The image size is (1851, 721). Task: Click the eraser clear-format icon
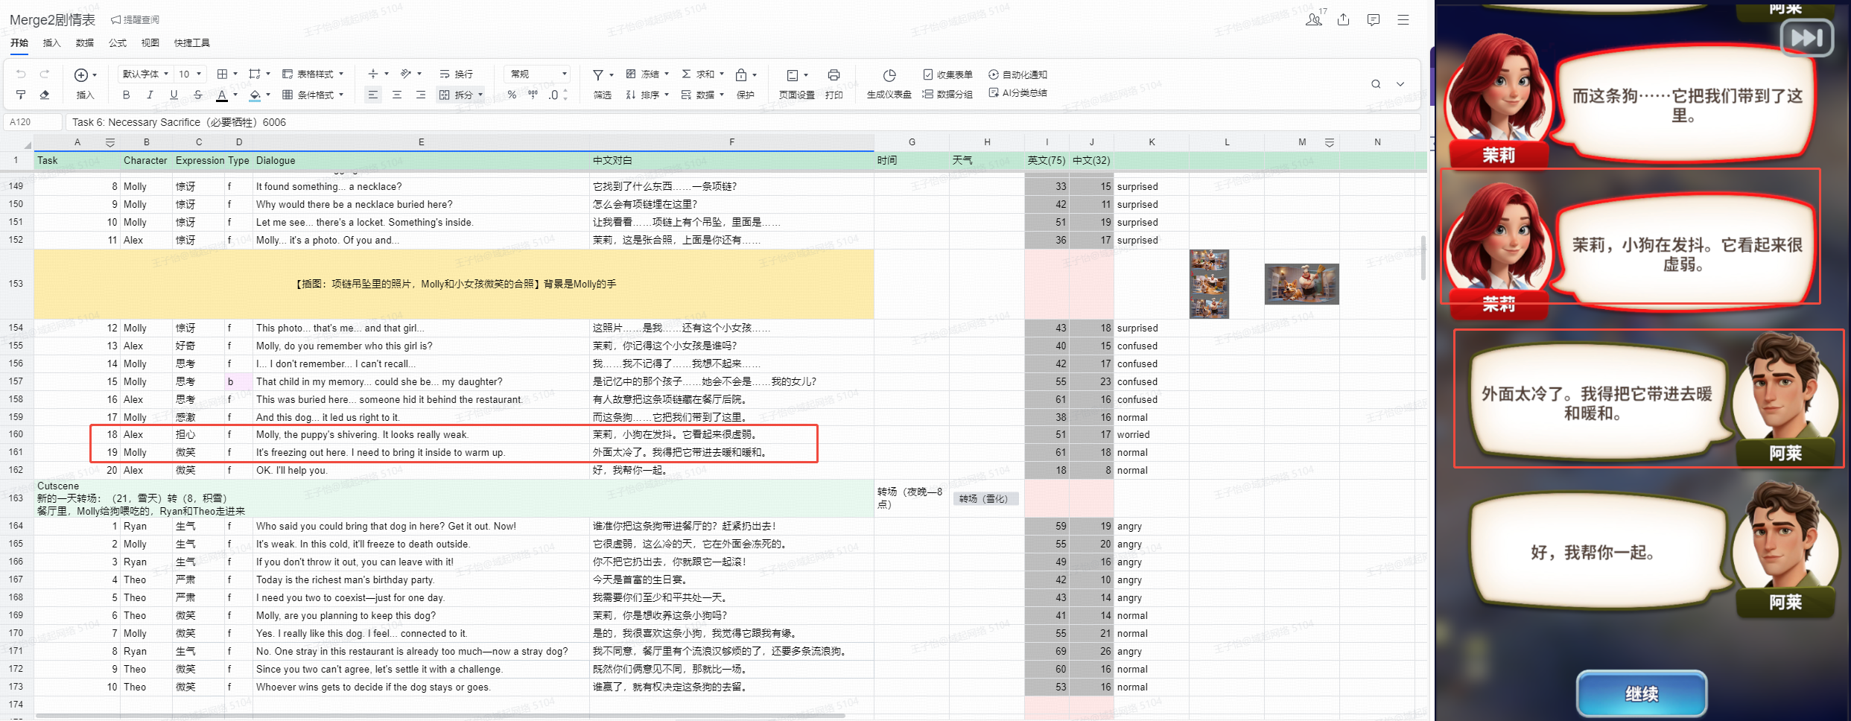[45, 95]
